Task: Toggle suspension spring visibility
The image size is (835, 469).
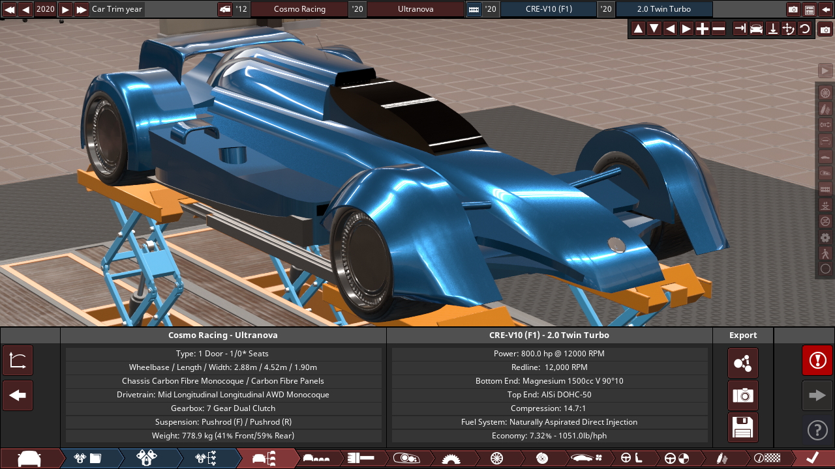Action: [825, 109]
